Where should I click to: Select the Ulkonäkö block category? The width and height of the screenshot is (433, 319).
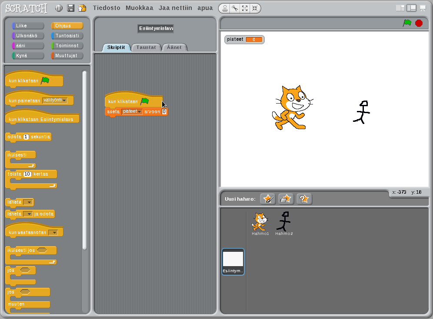point(28,36)
